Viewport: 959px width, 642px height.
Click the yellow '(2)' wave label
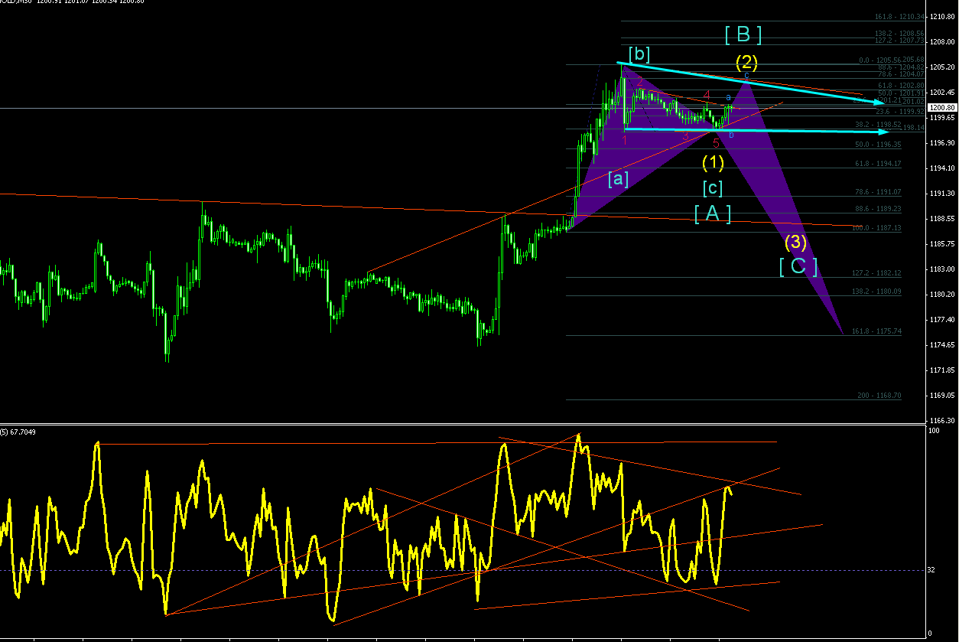click(x=746, y=61)
